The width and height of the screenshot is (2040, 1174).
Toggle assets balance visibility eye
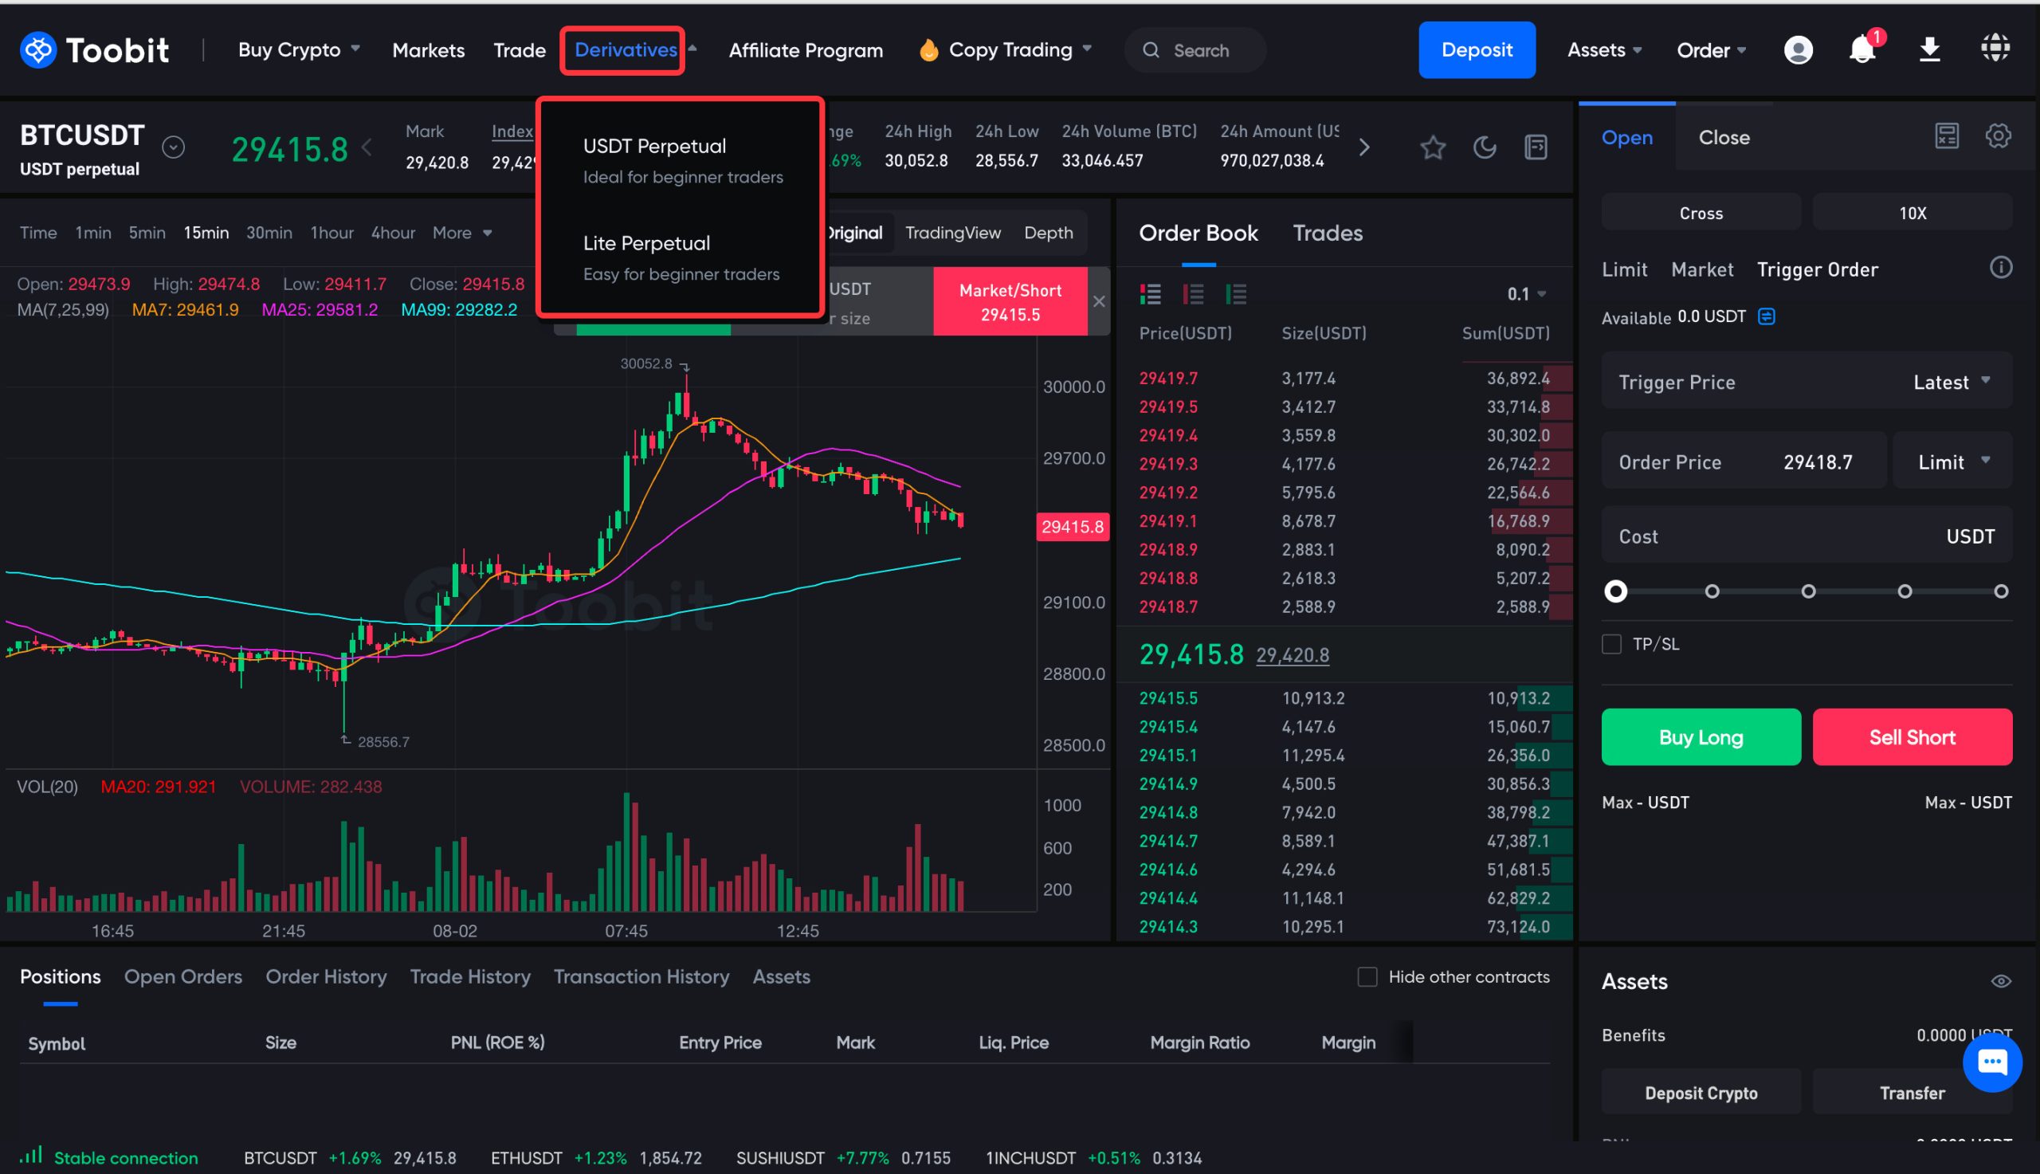coord(2001,981)
